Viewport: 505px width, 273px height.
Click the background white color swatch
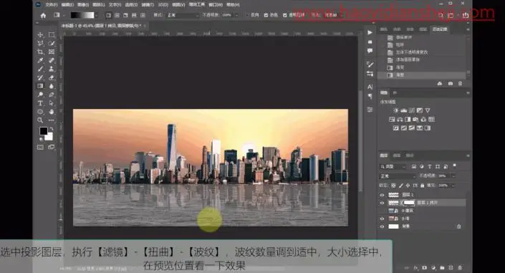[49, 138]
